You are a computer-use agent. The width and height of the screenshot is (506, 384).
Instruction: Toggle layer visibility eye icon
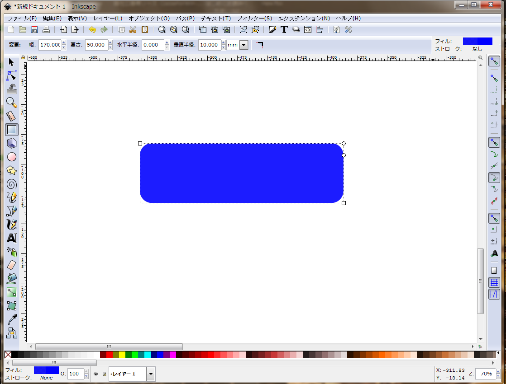tap(96, 374)
